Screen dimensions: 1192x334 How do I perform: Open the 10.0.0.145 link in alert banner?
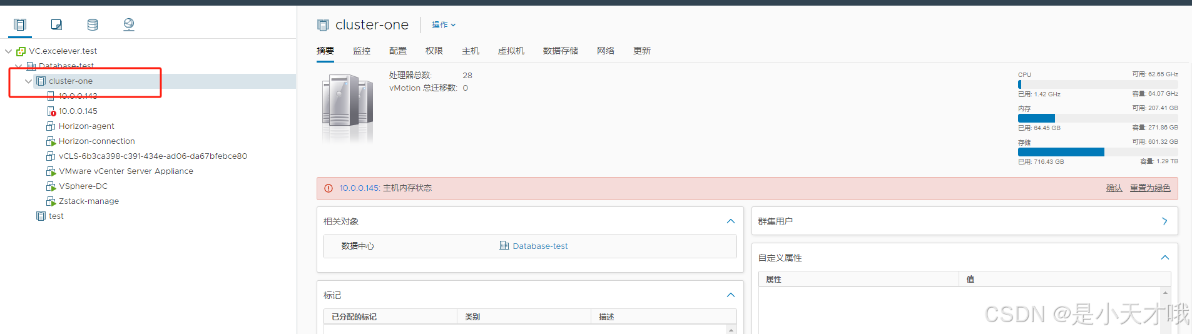pyautogui.click(x=359, y=188)
